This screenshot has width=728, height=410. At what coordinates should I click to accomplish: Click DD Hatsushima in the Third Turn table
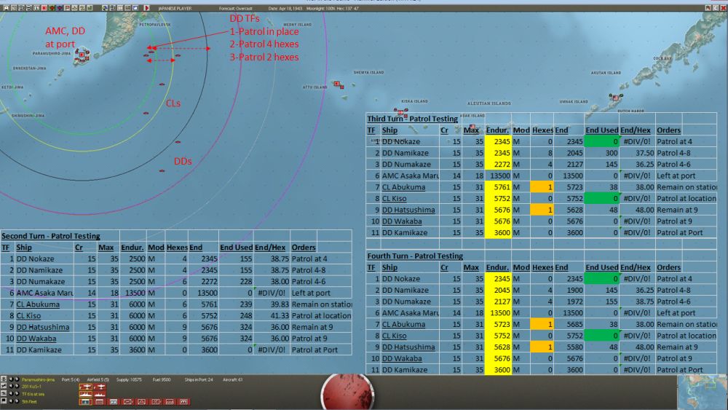pos(408,210)
